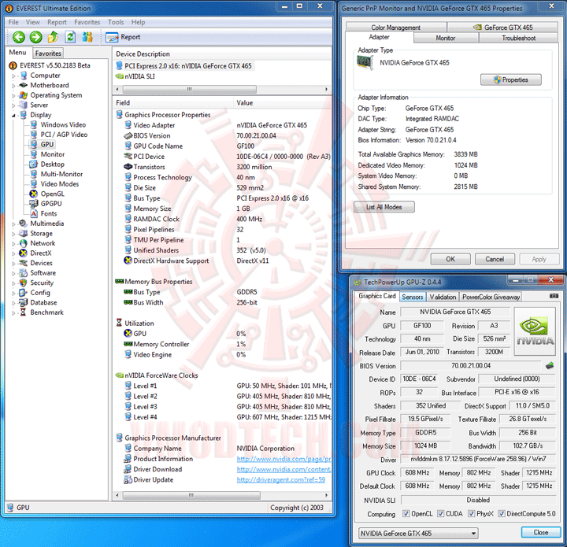Generate a Report from the toolbar
This screenshot has width=567, height=547.
pos(123,37)
